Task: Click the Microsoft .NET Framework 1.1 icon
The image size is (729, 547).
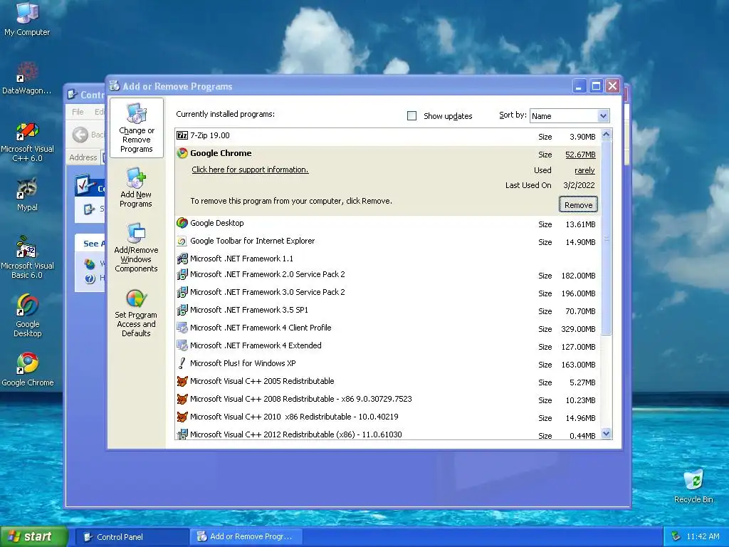Action: 182,259
